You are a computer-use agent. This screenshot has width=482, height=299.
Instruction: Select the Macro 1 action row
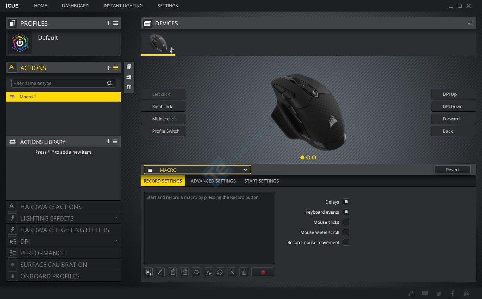pyautogui.click(x=63, y=97)
